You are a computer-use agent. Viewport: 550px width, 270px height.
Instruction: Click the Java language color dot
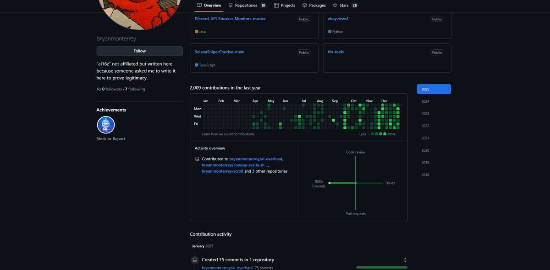(x=197, y=32)
